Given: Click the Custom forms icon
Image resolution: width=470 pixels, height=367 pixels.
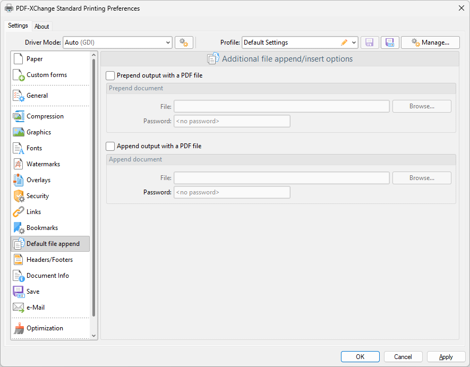Looking at the screenshot, I should [19, 75].
